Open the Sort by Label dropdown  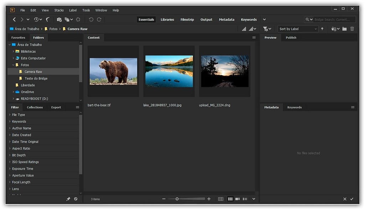point(298,29)
